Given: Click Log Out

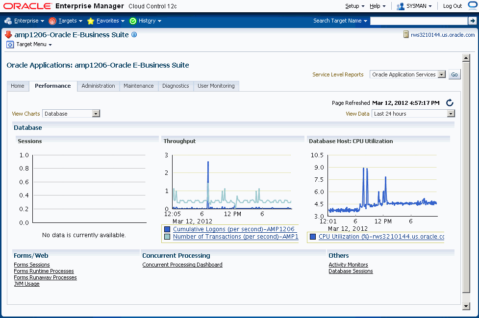Looking at the screenshot, I should pos(453,6).
